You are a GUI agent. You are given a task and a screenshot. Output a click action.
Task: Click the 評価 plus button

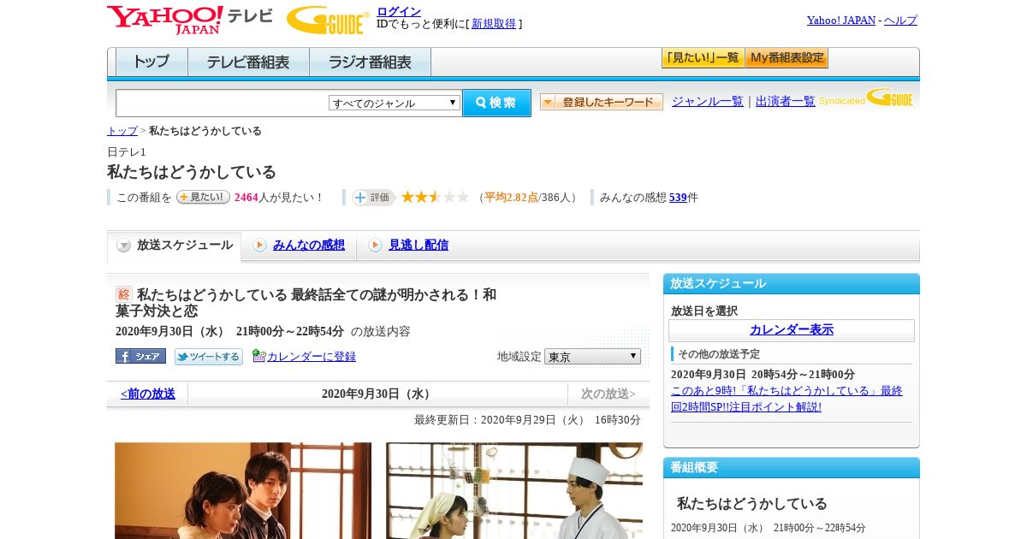click(x=373, y=198)
